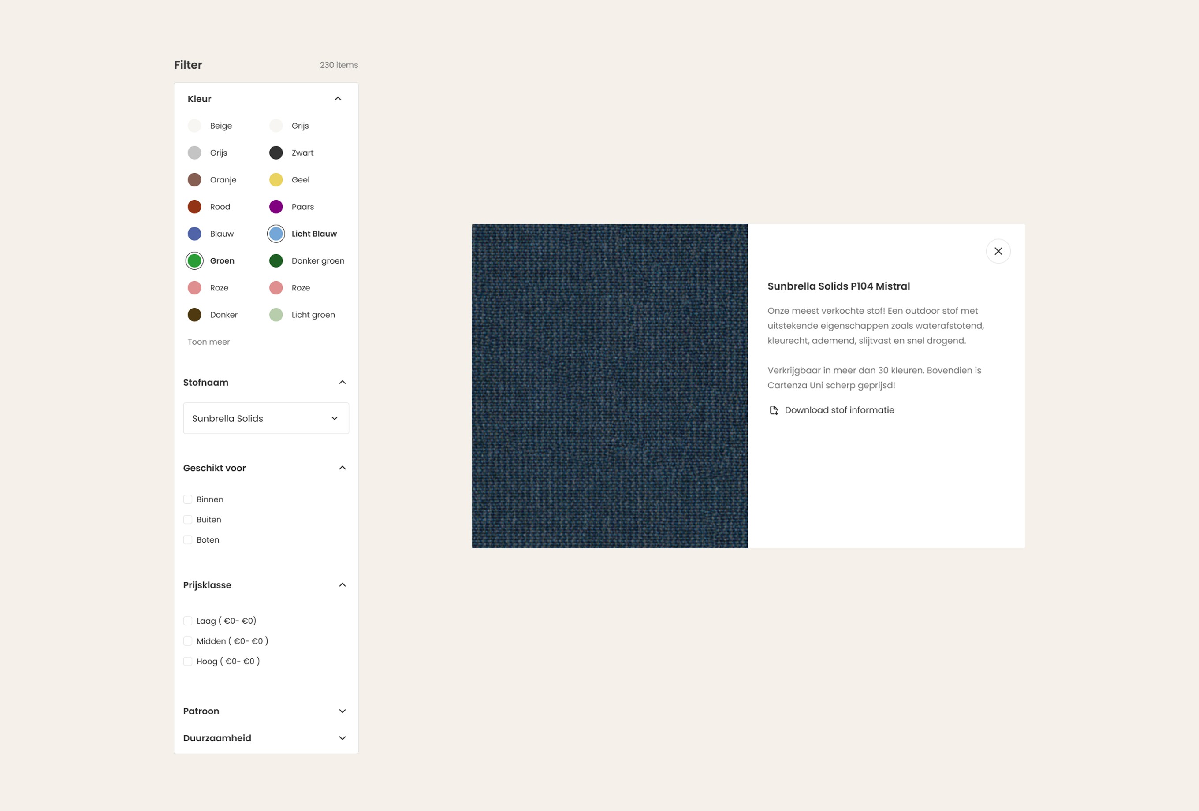Screen dimensions: 1199x811
Task: Select the Donker groen swatch
Action: [x=276, y=260]
